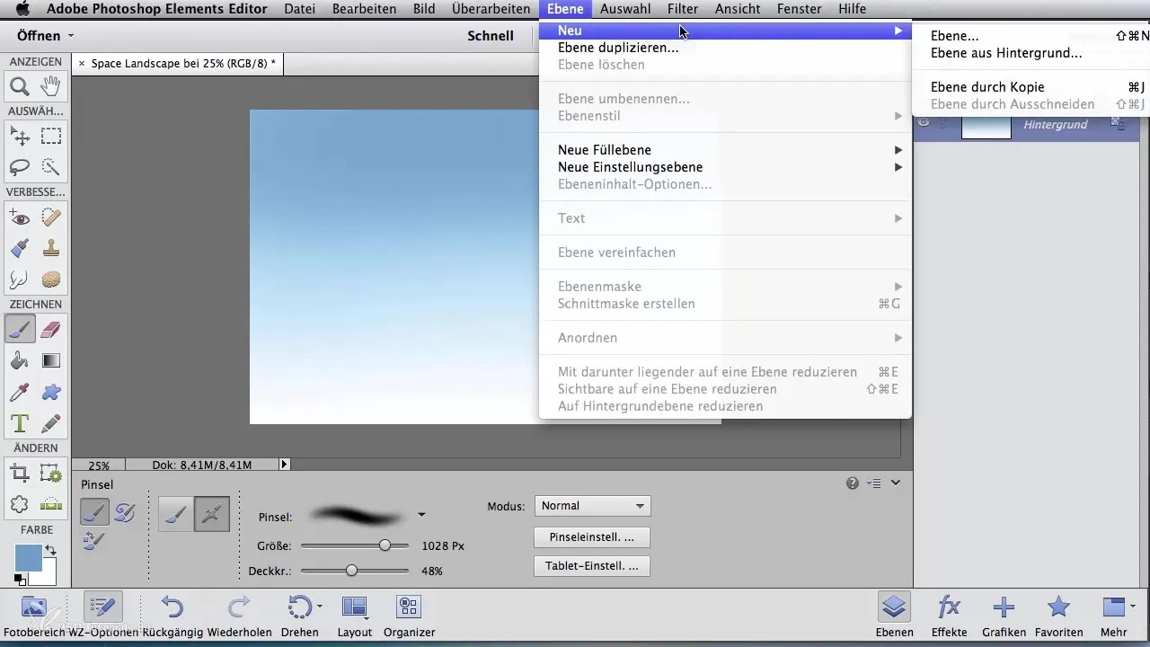
Task: Reset colors to default black and white
Action: [20, 580]
